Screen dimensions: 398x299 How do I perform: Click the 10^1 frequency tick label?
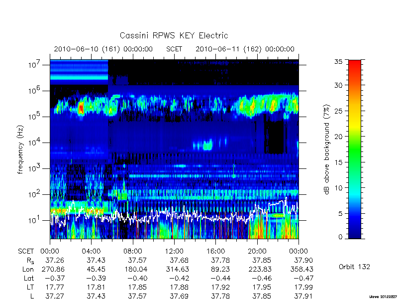coord(34,220)
